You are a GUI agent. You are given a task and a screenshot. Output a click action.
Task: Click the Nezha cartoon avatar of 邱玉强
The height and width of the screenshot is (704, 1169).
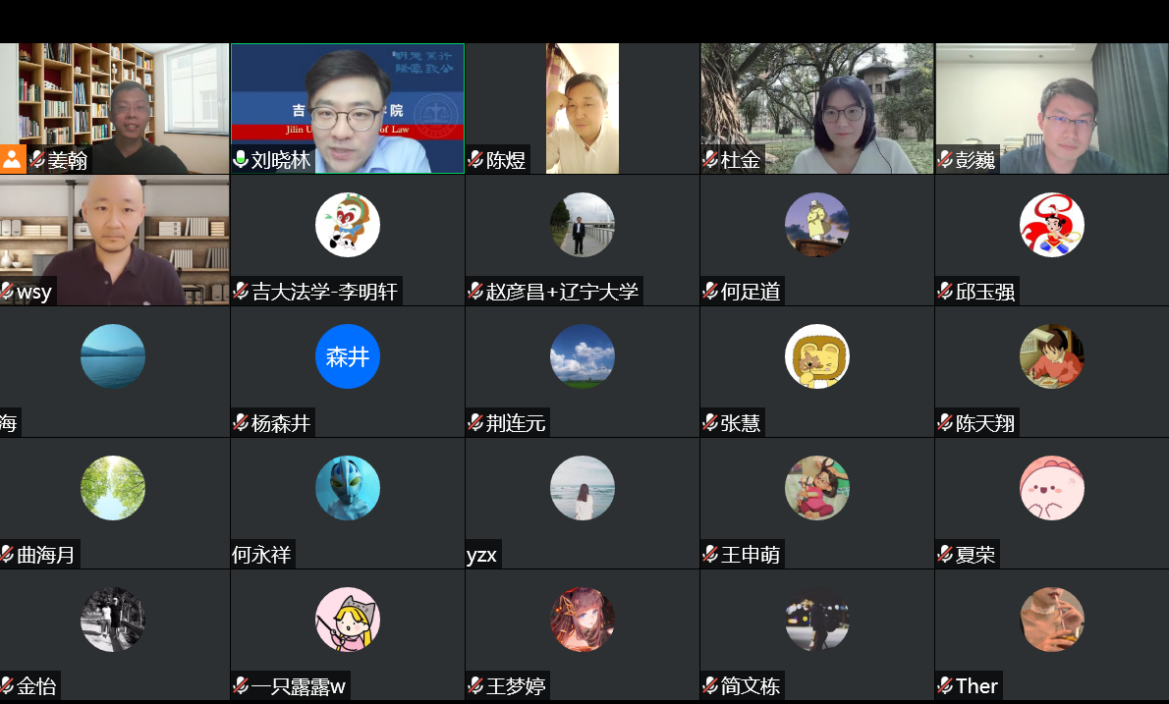coord(1051,225)
